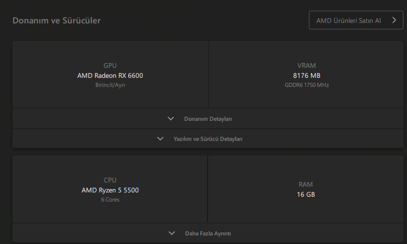Expand the Donanım Detayları text label
407x244 pixels.
tap(208, 119)
